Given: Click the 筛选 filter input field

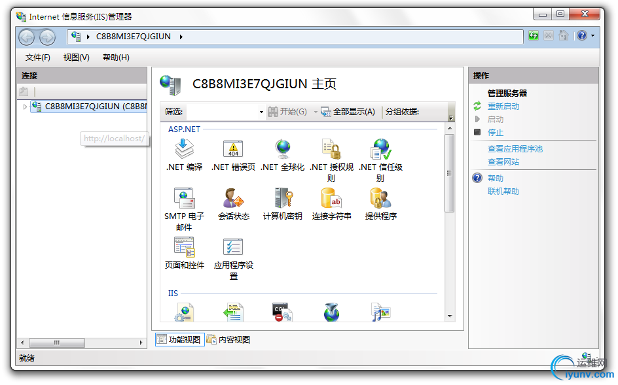Looking at the screenshot, I should click(x=223, y=112).
